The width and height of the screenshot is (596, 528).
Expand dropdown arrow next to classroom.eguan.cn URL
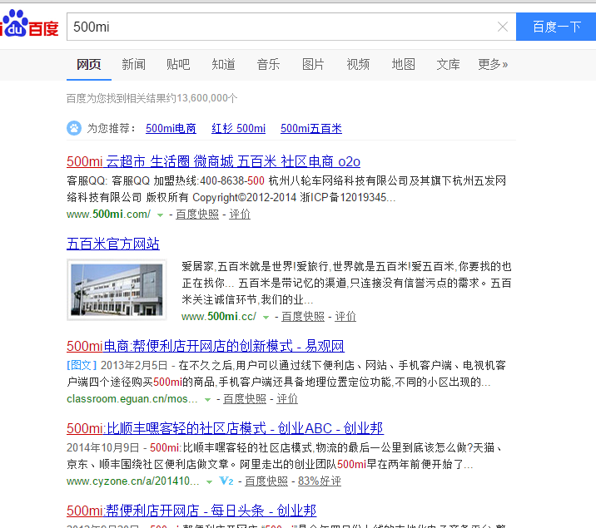pyautogui.click(x=207, y=400)
